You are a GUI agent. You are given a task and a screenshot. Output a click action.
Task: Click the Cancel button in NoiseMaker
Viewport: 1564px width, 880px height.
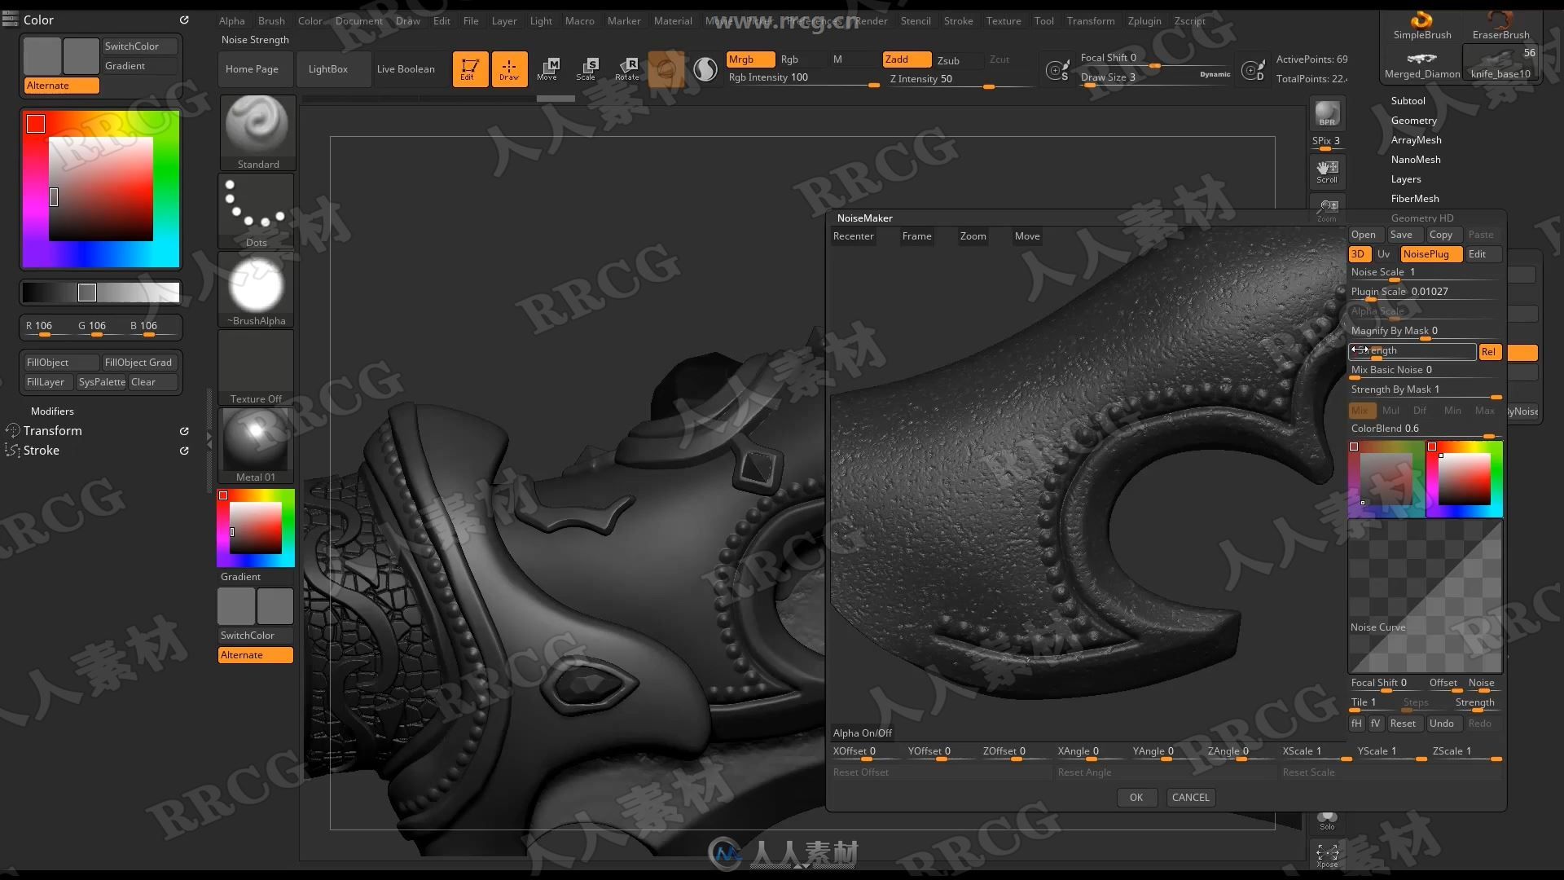point(1190,796)
